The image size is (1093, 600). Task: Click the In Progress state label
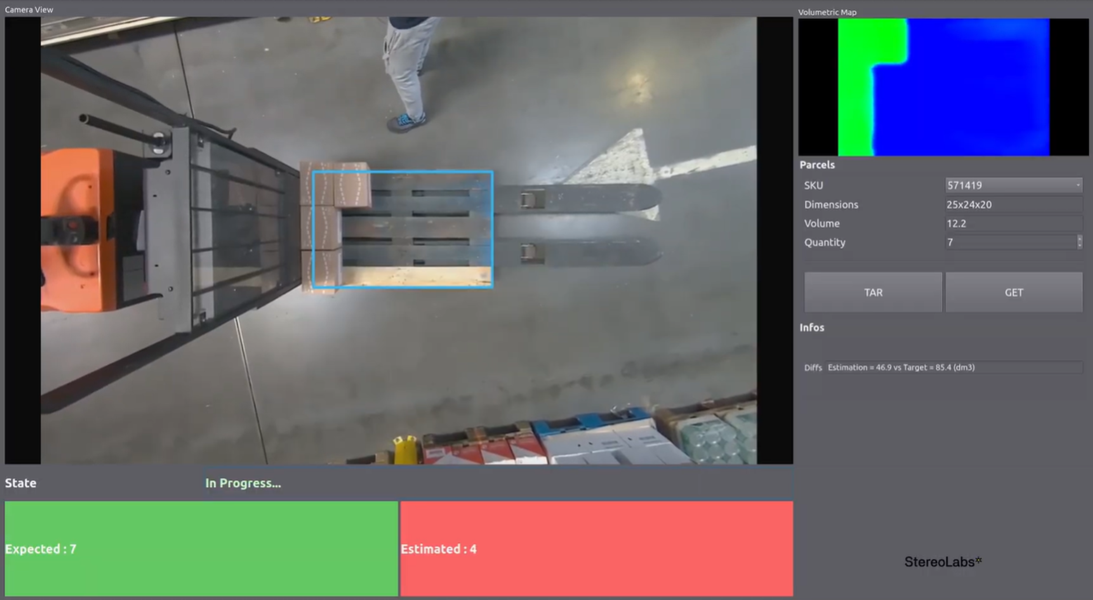(243, 483)
